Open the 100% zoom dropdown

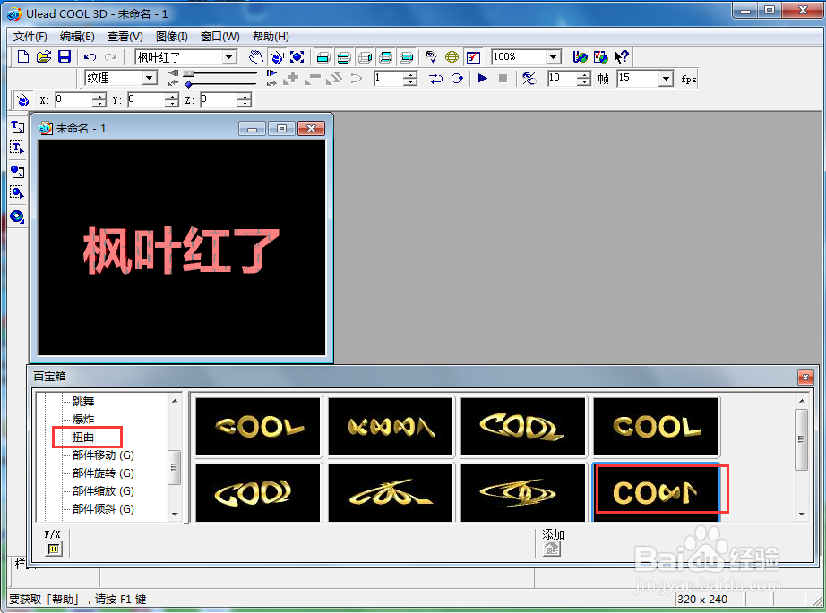pos(553,57)
